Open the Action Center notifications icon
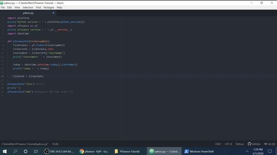 coord(270,151)
